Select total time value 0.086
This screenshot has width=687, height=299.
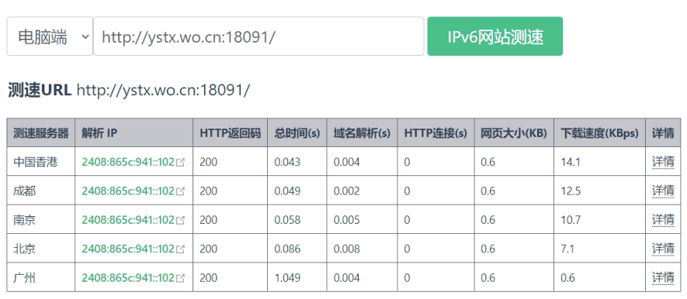[x=287, y=249]
